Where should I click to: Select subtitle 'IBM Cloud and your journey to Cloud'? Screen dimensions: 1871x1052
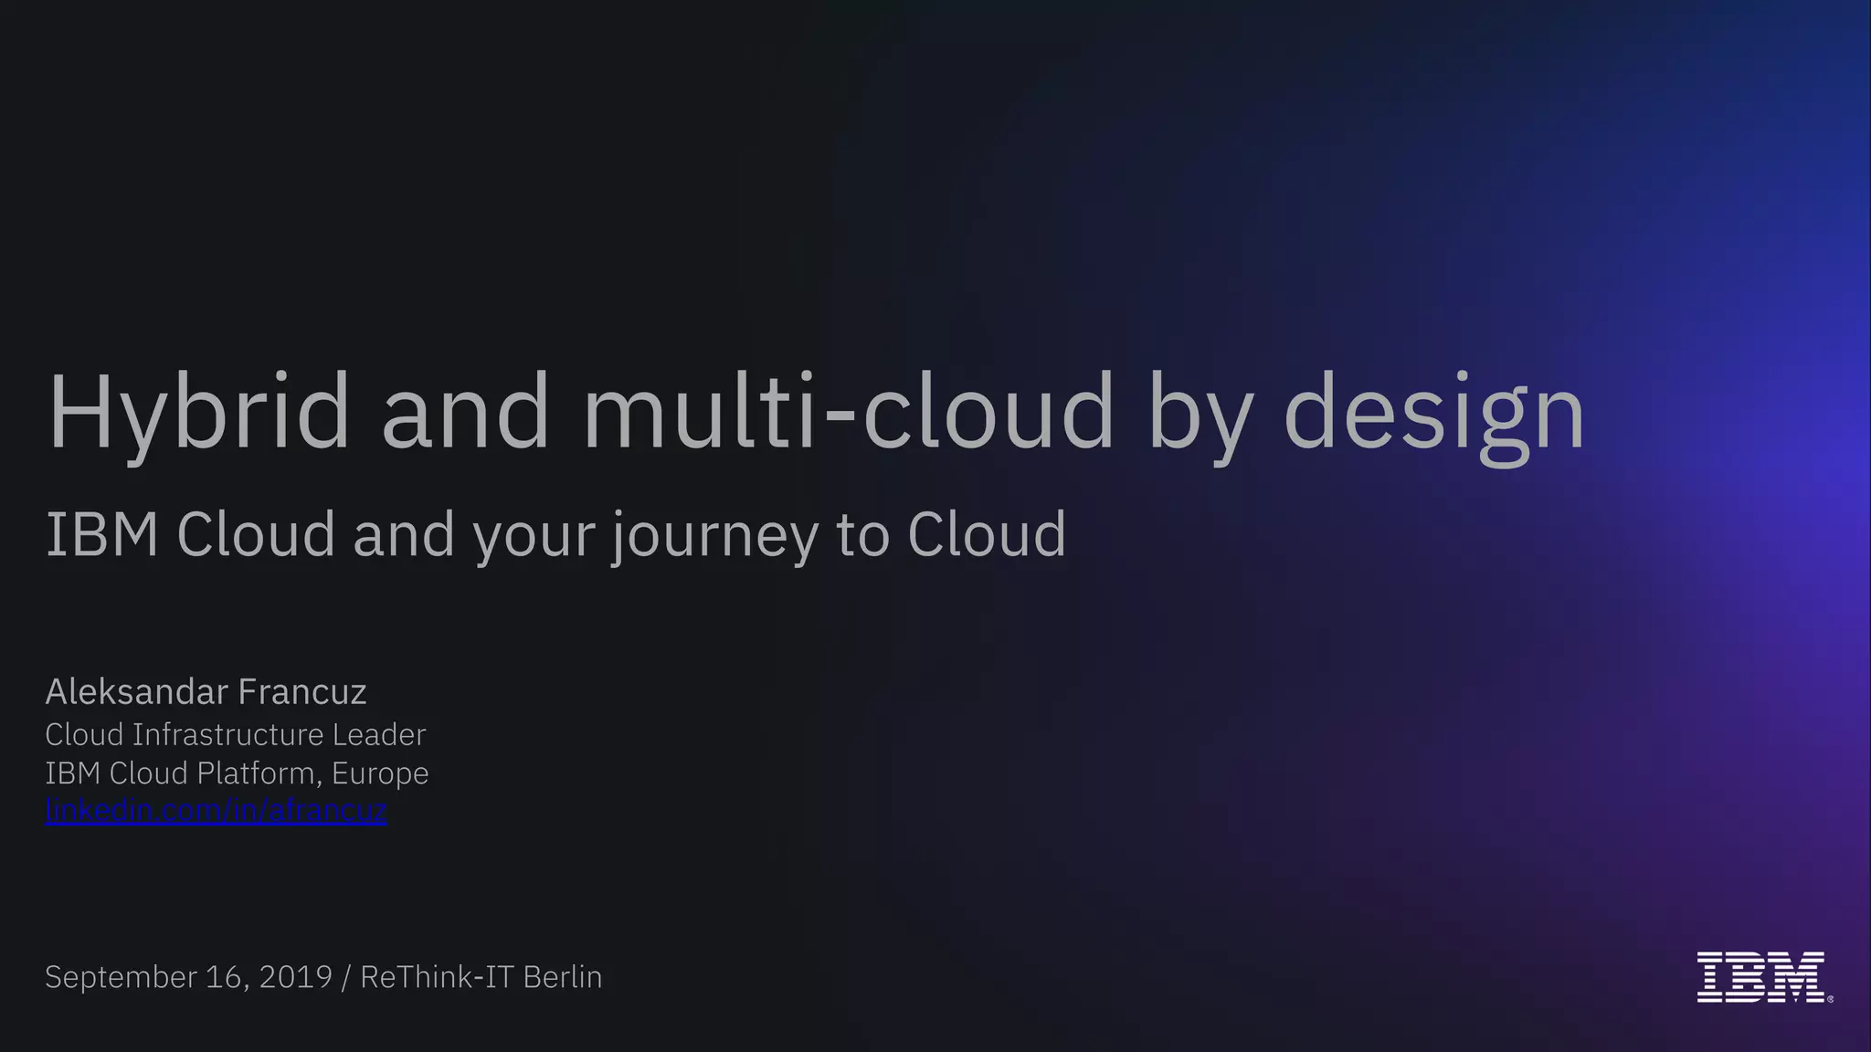555,536
